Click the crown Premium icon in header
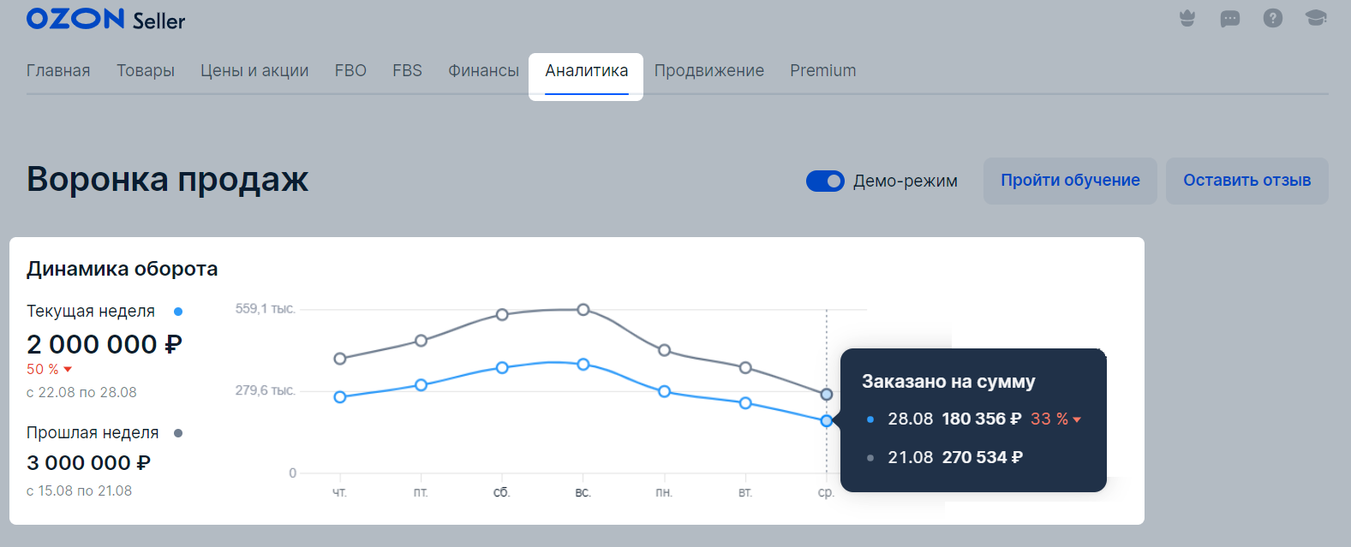Image resolution: width=1351 pixels, height=547 pixels. pos(1187,18)
